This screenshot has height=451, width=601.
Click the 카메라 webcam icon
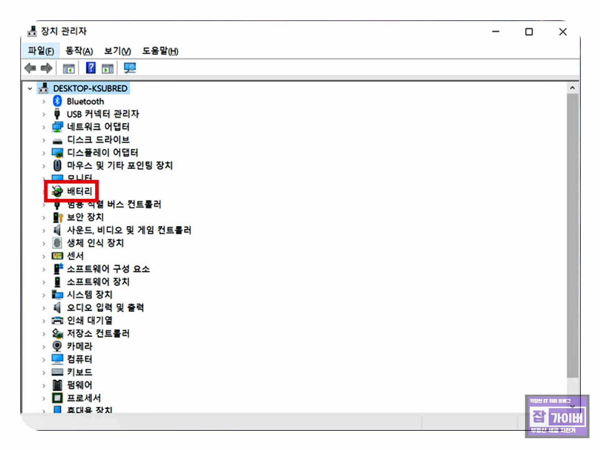[57, 346]
